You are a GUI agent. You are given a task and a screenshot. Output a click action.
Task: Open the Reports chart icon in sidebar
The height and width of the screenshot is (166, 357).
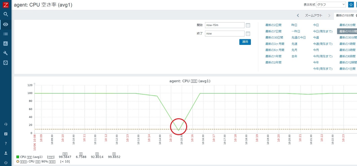(6, 43)
